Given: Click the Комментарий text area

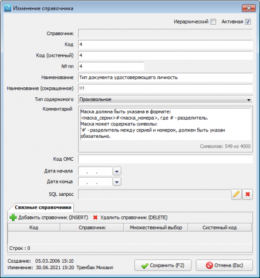Looking at the screenshot, I should (166, 124).
